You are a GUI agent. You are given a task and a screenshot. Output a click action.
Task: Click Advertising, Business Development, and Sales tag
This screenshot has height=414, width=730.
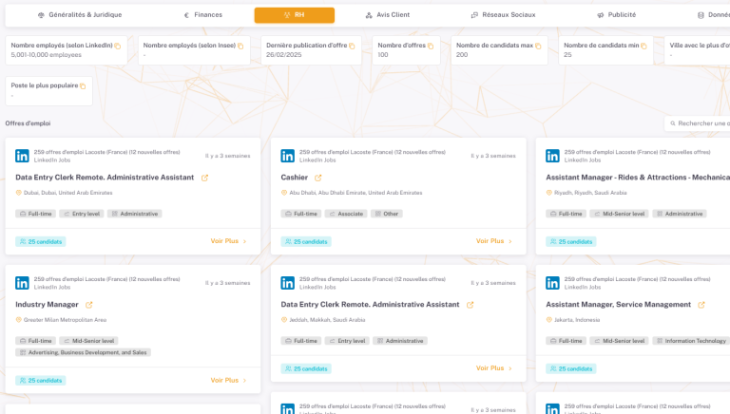tap(83, 352)
